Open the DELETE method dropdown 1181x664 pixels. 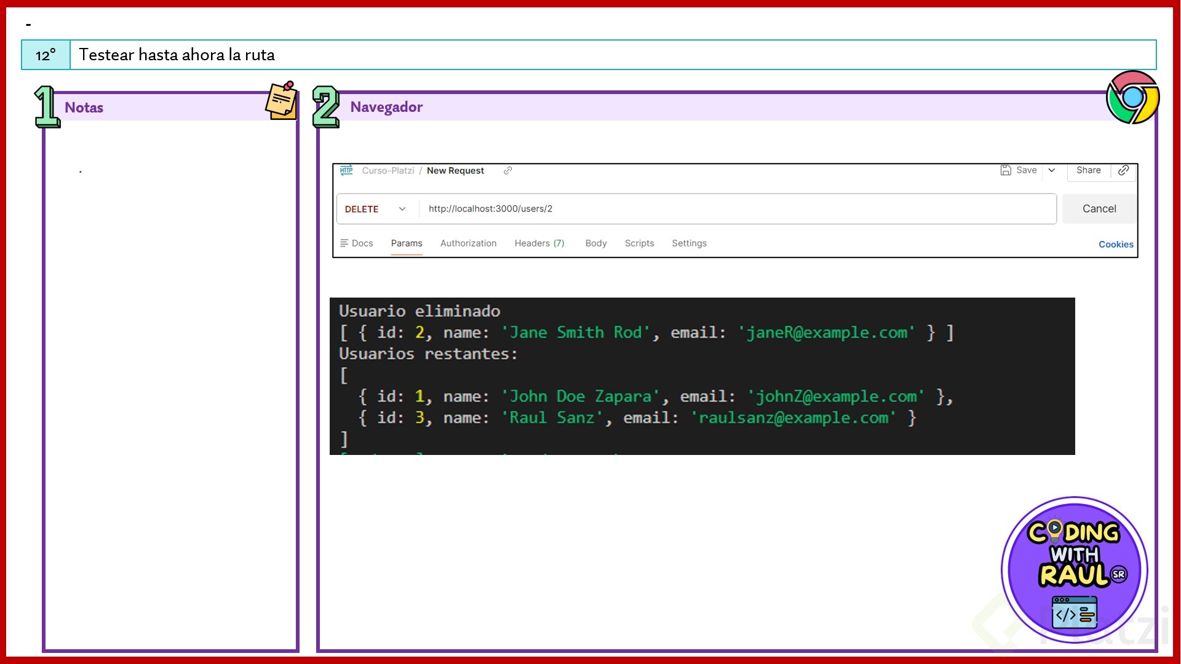click(375, 209)
